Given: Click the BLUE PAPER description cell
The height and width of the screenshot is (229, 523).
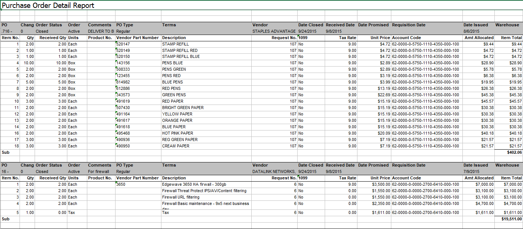Looking at the screenshot, I should [x=207, y=127].
